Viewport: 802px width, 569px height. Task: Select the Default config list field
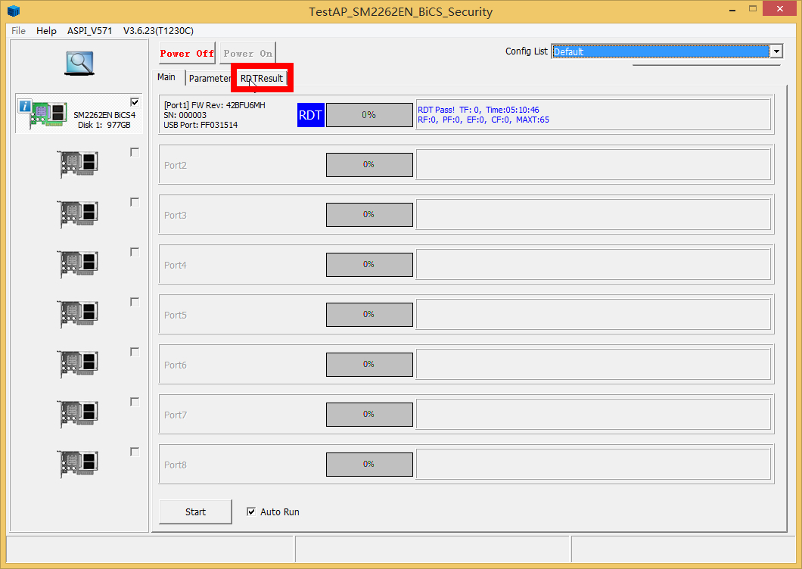(660, 51)
